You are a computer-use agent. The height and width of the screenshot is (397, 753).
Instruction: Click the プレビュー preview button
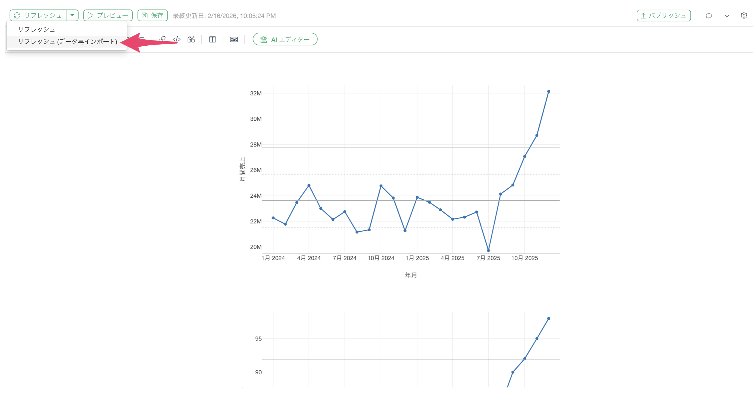pos(108,16)
